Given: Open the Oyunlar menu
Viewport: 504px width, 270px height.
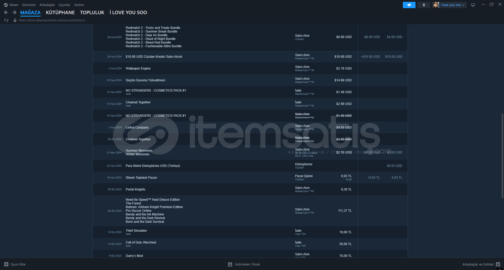Looking at the screenshot, I should coord(64,5).
